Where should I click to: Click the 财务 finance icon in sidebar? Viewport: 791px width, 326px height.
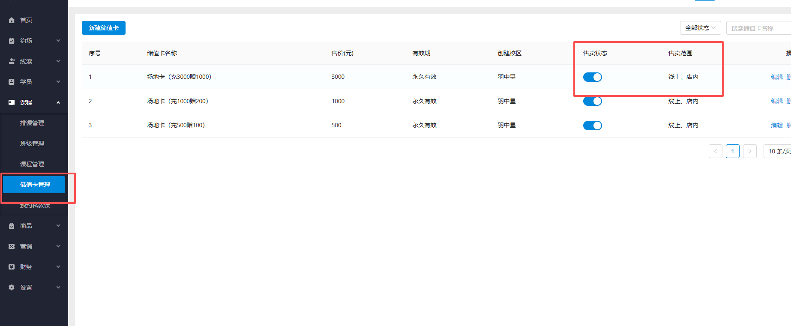click(12, 267)
